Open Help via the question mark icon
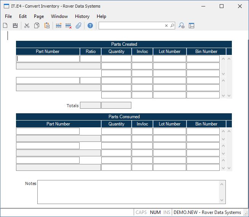249x217 pixels. click(90, 26)
